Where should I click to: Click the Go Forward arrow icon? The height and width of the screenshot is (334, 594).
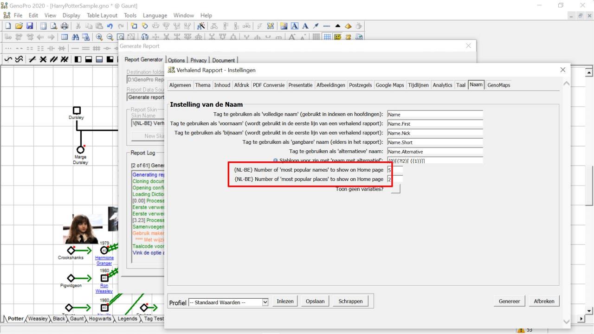pos(51,38)
